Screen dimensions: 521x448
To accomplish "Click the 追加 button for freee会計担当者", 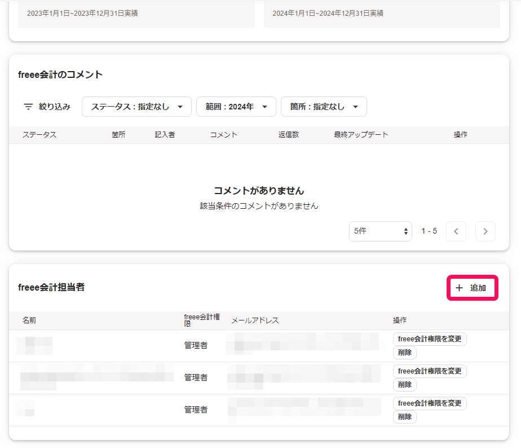I will tap(472, 288).
